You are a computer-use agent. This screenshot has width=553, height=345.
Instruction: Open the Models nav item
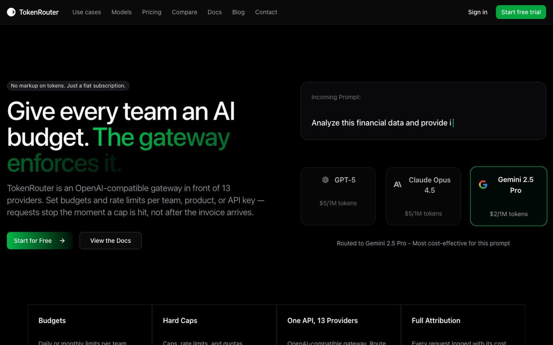point(121,12)
